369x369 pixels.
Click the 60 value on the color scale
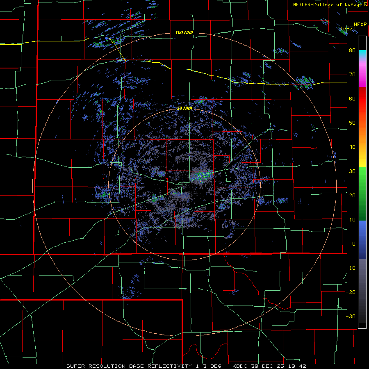[x=352, y=98]
